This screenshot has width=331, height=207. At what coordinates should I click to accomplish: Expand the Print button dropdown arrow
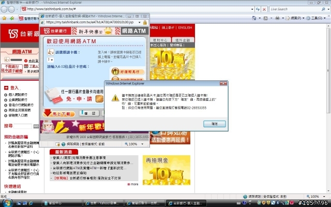(x=283, y=18)
